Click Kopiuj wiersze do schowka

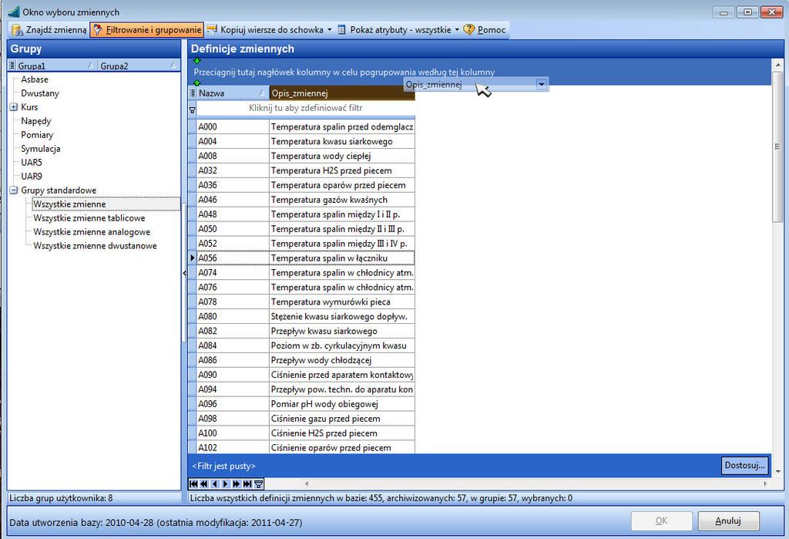(x=266, y=30)
